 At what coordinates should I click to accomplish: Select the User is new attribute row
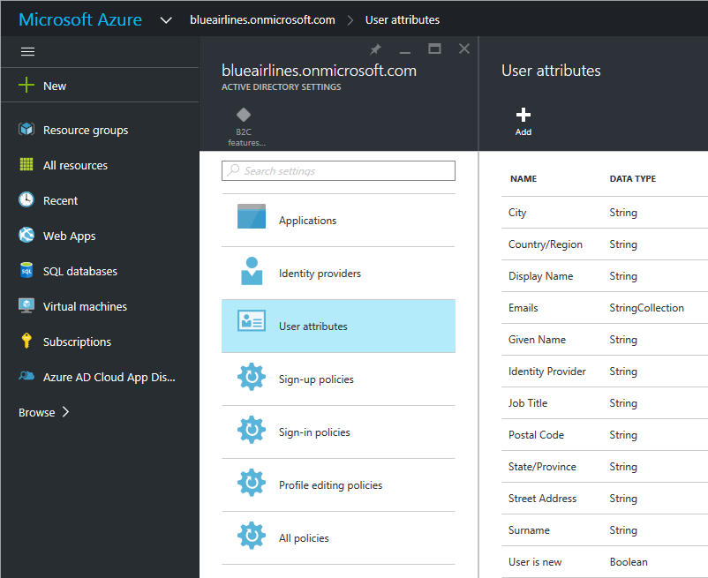point(605,562)
